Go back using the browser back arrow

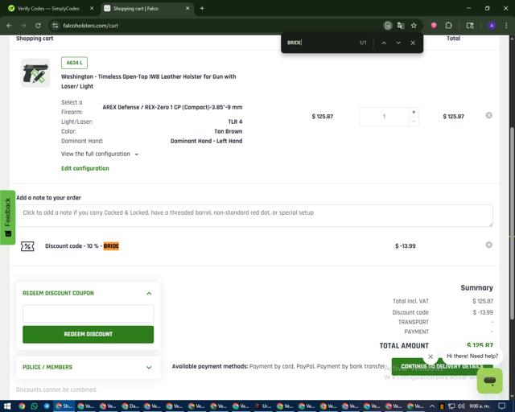tap(9, 26)
